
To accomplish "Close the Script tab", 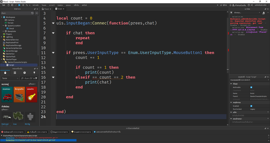I will tap(64, 9).
